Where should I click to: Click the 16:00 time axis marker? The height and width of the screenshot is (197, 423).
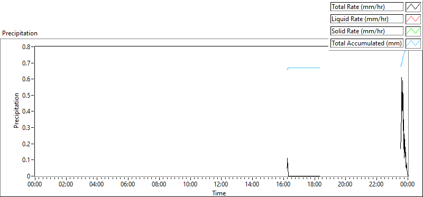(x=283, y=185)
